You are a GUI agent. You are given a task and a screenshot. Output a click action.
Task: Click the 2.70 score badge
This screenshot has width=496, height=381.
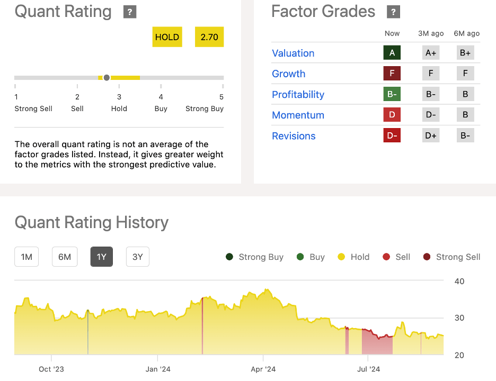[209, 37]
